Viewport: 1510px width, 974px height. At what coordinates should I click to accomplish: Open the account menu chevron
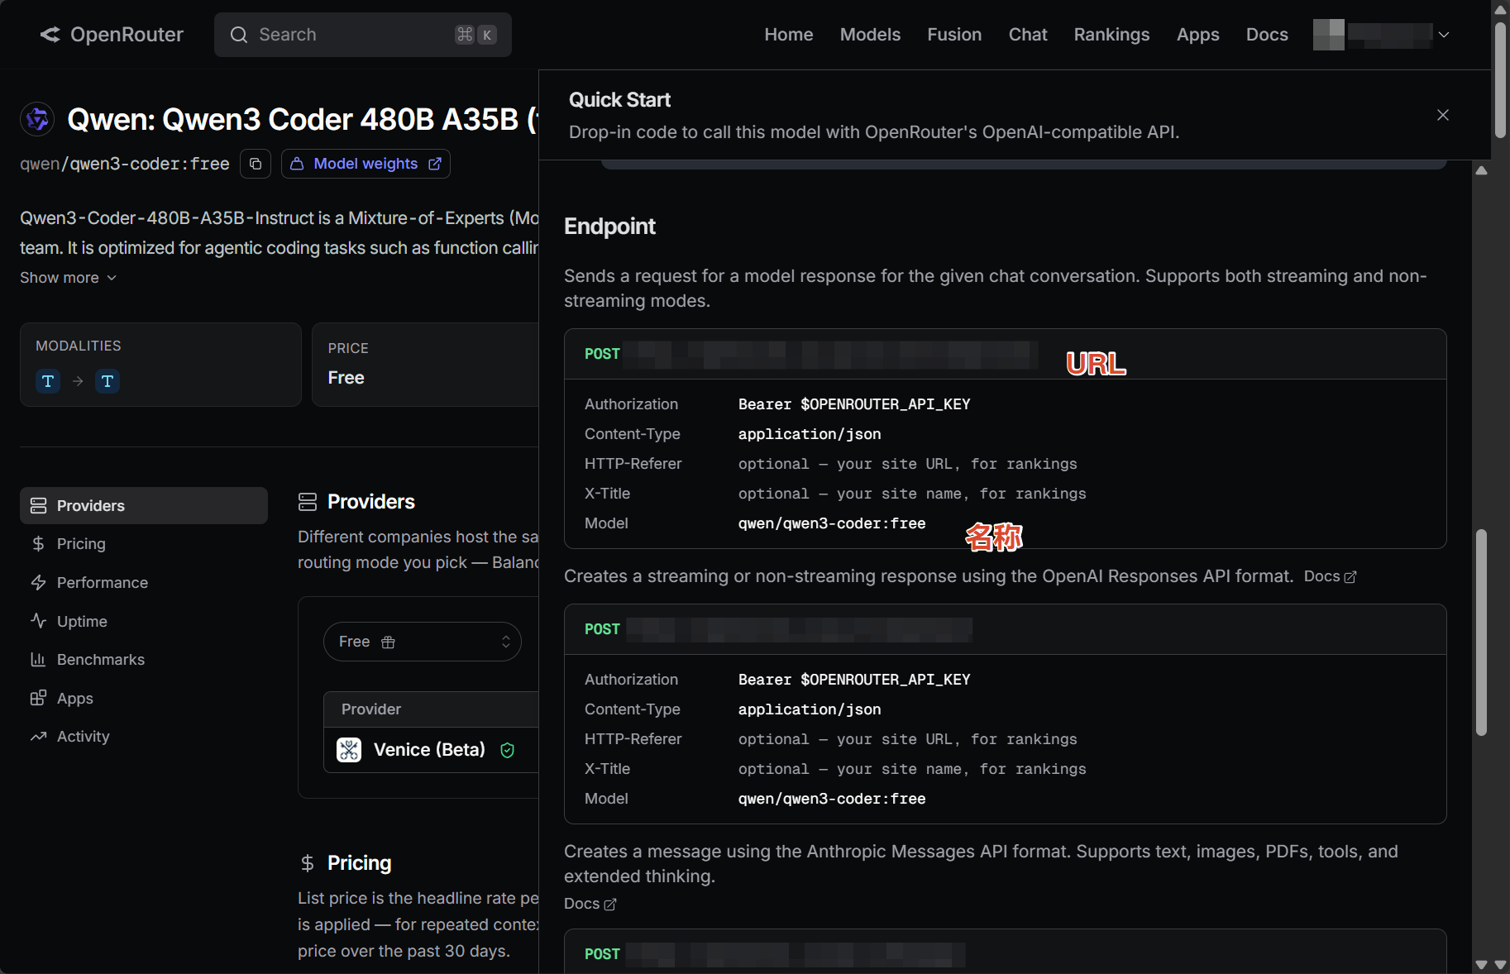[x=1444, y=35]
